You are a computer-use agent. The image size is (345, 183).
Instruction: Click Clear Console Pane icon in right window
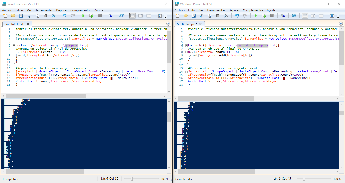coord(226,16)
